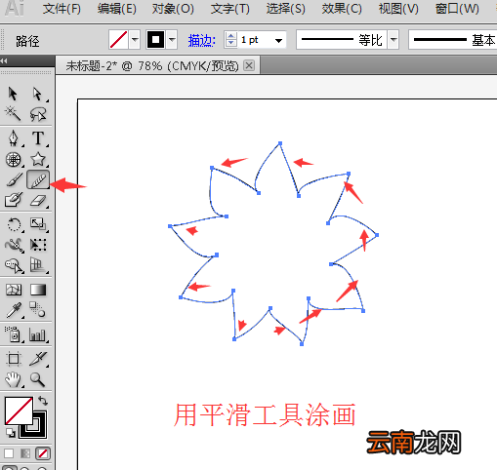Set paint mode to Gradient
Screen dimensions: 497x470
pyautogui.click(x=25, y=453)
